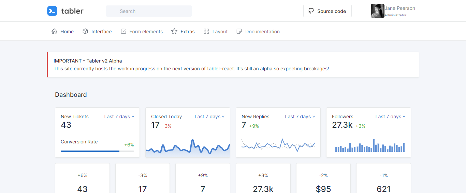Image resolution: width=466 pixels, height=193 pixels.
Task: Go to the Extras menu item
Action: pos(187,32)
